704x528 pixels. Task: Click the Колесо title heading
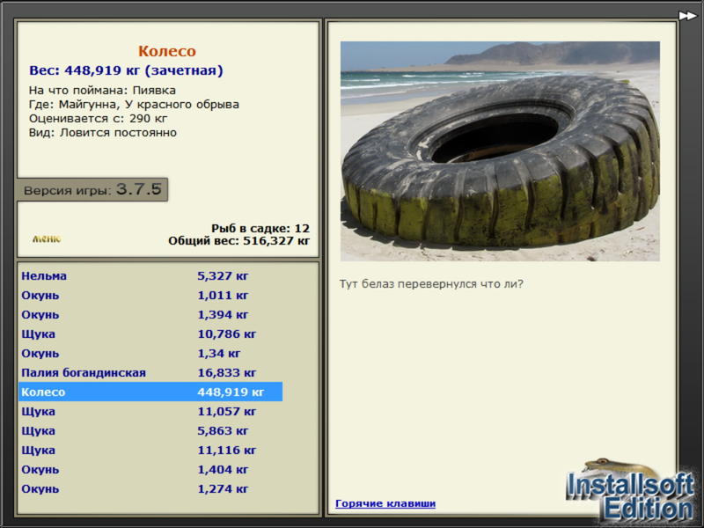pos(167,51)
